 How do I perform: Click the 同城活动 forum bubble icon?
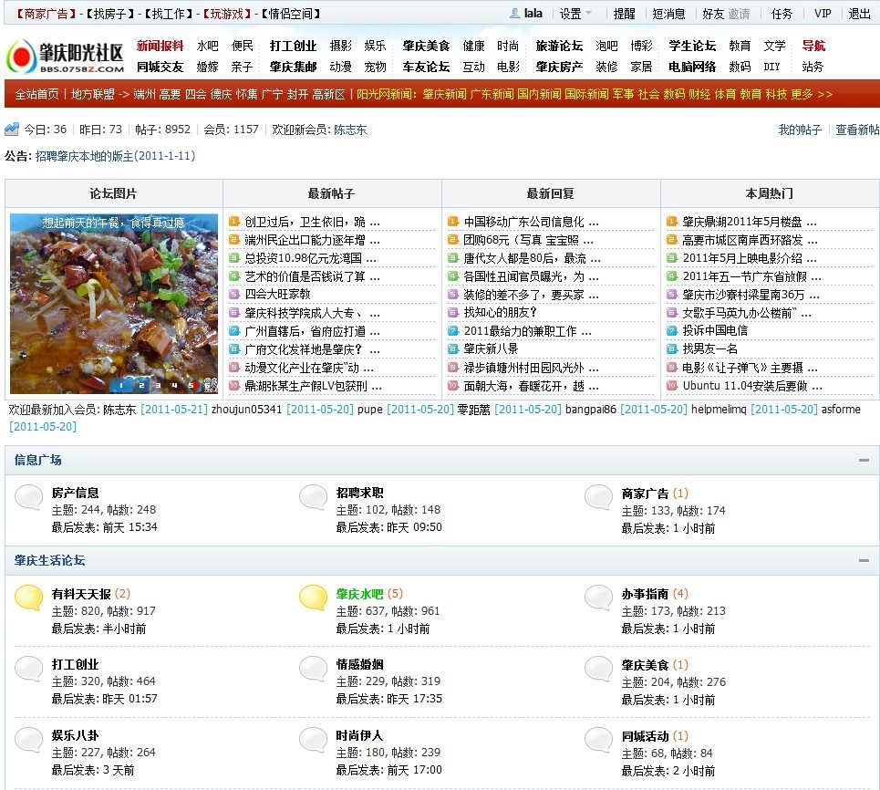[x=599, y=740]
